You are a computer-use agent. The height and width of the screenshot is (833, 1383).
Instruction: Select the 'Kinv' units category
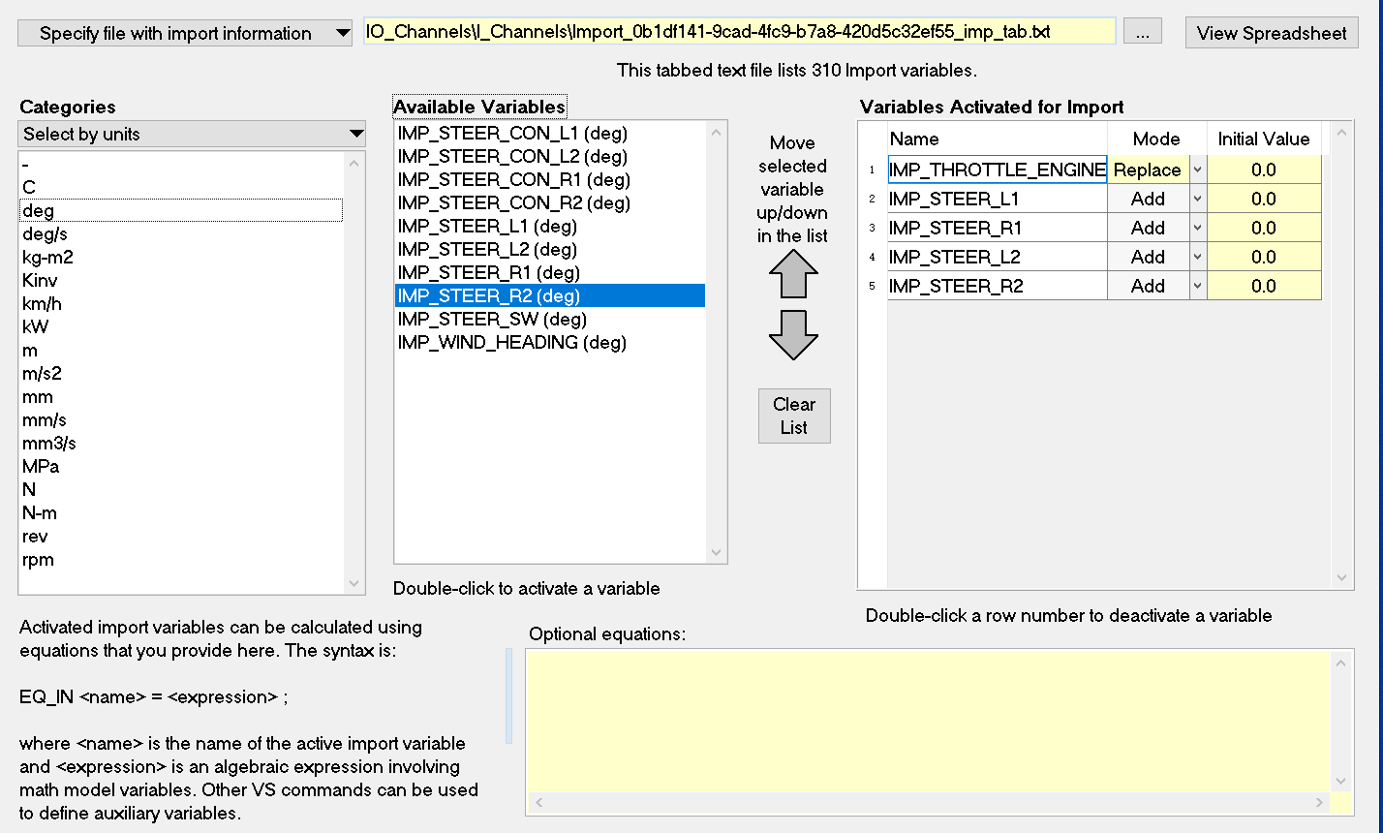point(181,280)
